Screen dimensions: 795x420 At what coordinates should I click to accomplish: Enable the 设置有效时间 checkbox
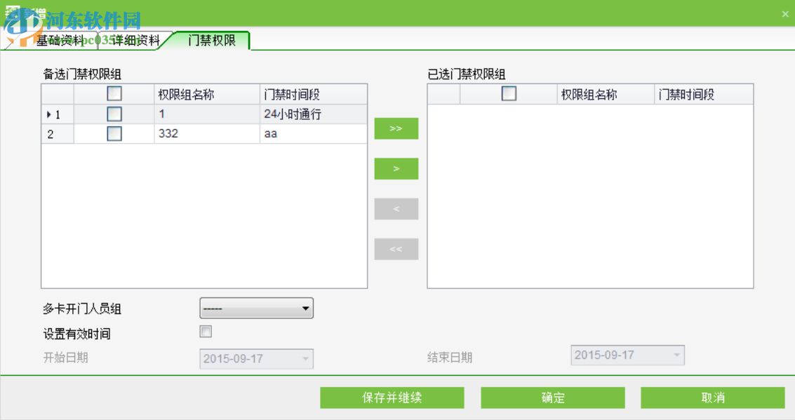point(205,330)
